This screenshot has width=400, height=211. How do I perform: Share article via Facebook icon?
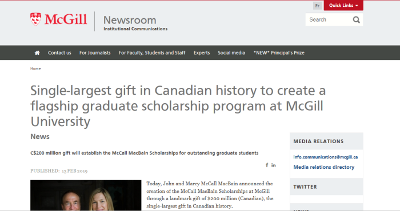[x=267, y=165]
